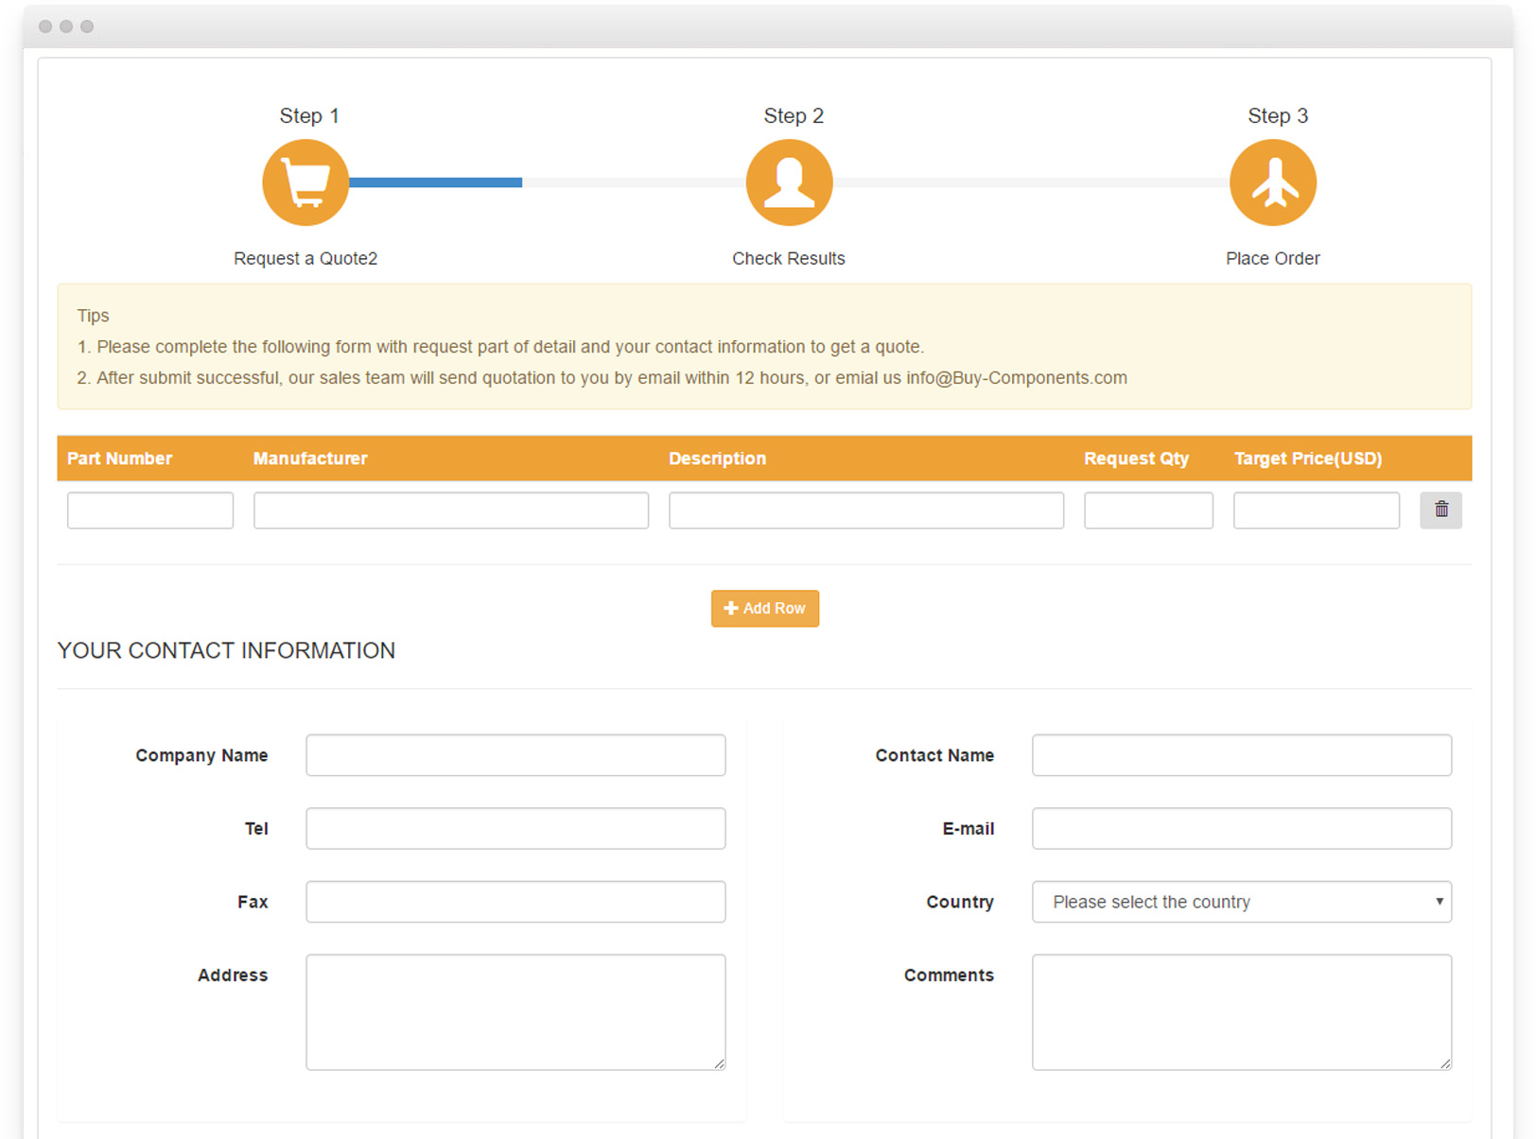Viewport: 1536px width, 1139px height.
Task: Click the Add Row button
Action: [765, 609]
